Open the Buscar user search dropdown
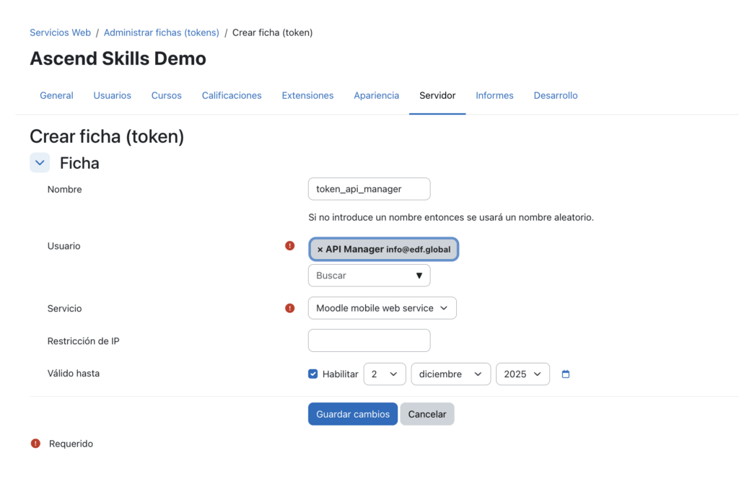This screenshot has height=489, width=739. (369, 275)
